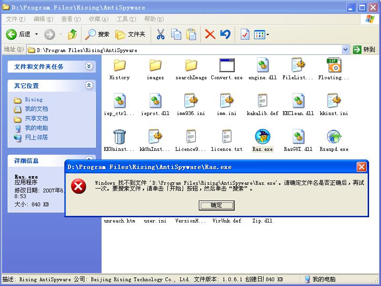This screenshot has height=286, width=381.
Task: Select the kakalib.def file icon
Action: (262, 101)
